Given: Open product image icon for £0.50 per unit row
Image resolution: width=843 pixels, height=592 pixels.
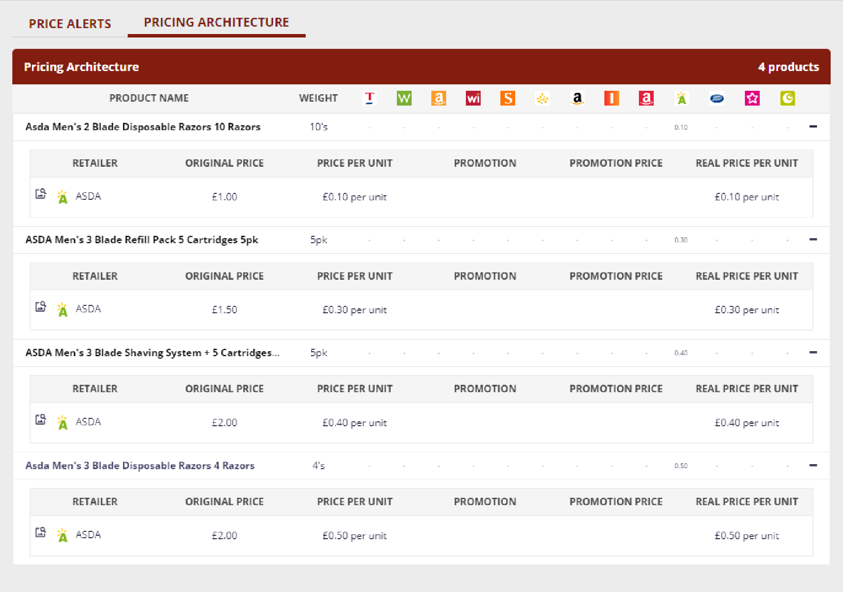Looking at the screenshot, I should [41, 532].
